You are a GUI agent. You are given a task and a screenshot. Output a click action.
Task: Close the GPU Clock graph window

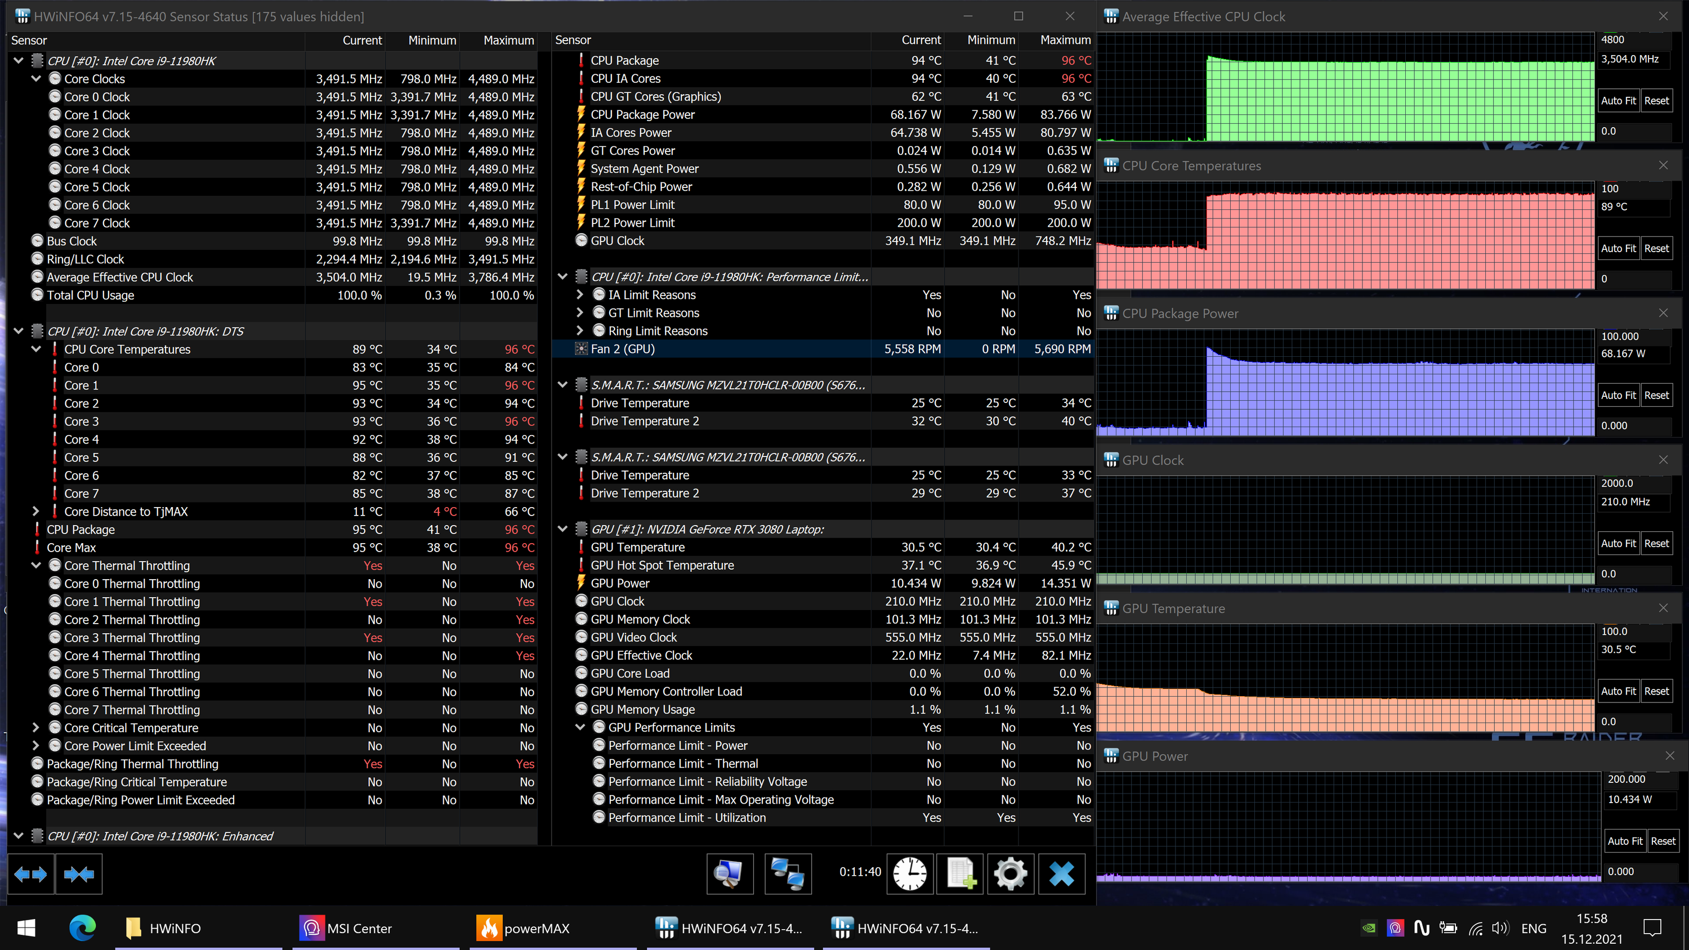click(x=1663, y=460)
